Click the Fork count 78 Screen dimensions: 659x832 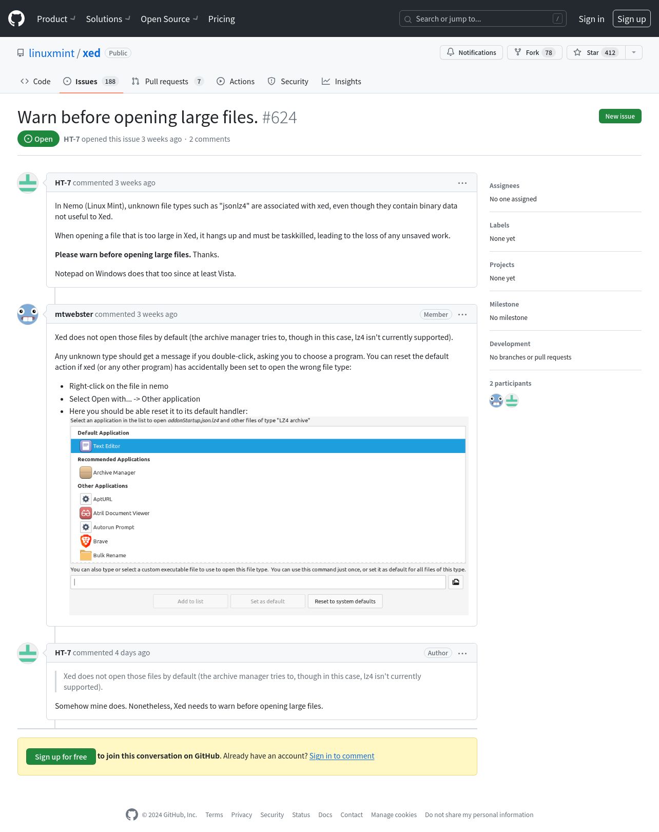[549, 52]
